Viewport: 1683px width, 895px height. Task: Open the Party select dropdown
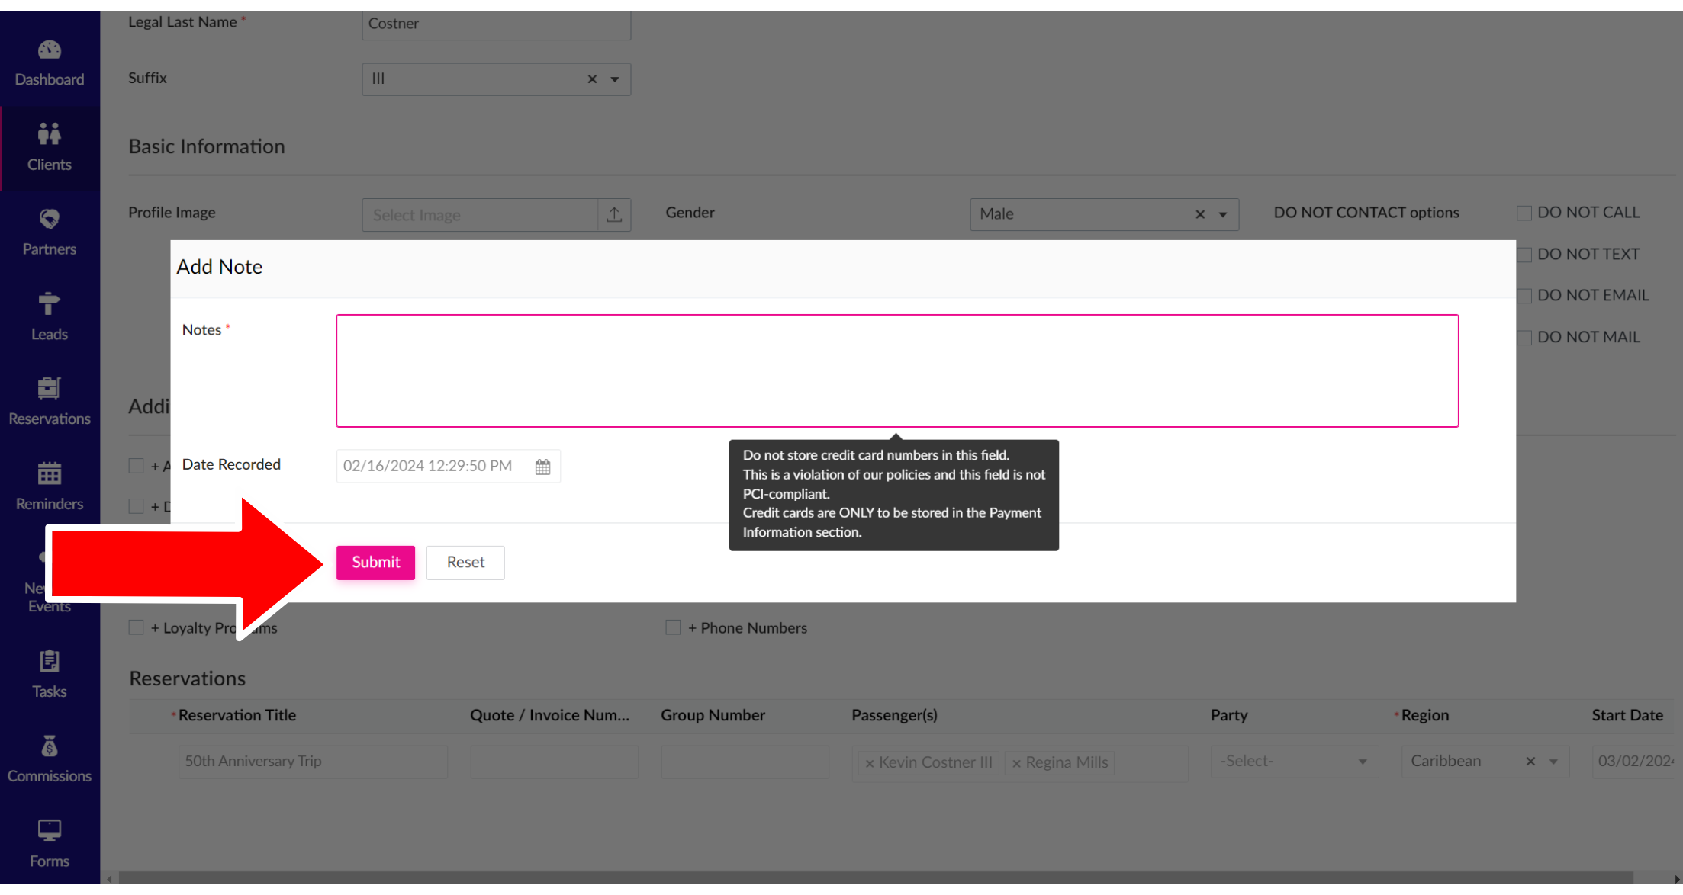point(1294,762)
